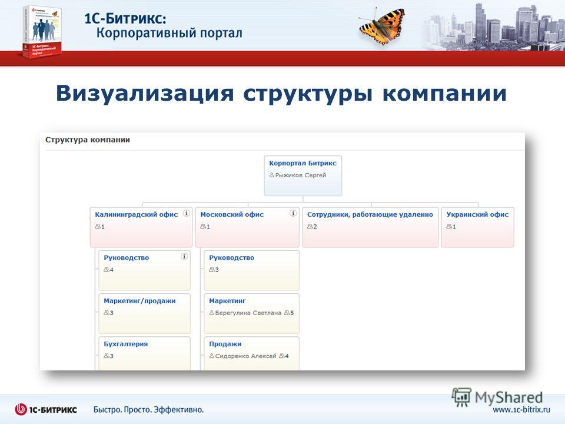This screenshot has width=565, height=424.
Task: Click the Визуализация структуры компании title
Action: (x=281, y=94)
